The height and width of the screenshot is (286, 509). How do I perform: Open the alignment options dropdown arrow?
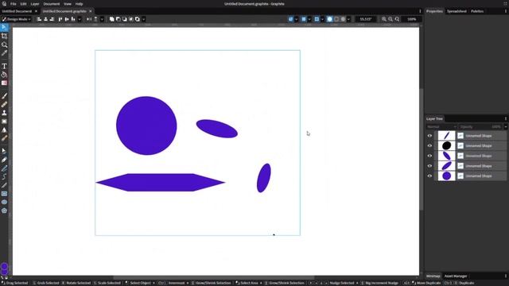click(80, 19)
